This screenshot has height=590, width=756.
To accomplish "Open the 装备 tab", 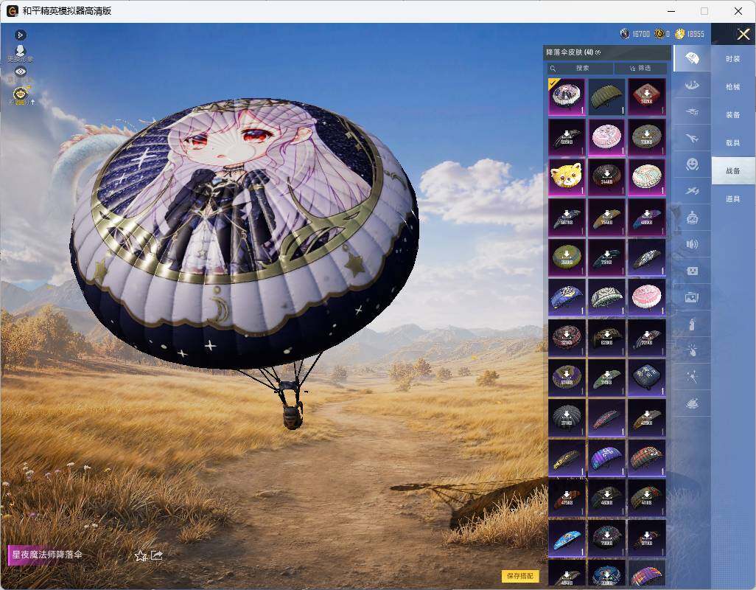I will pos(733,115).
